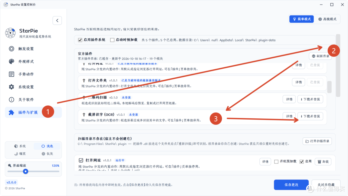Click the 官方插件 section heading
This screenshot has width=348, height=196.
(85, 54)
